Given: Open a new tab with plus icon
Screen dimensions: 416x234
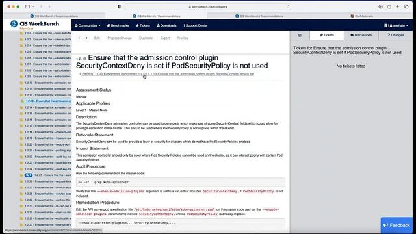Looking at the screenshot, I should pyautogui.click(x=397, y=6).
